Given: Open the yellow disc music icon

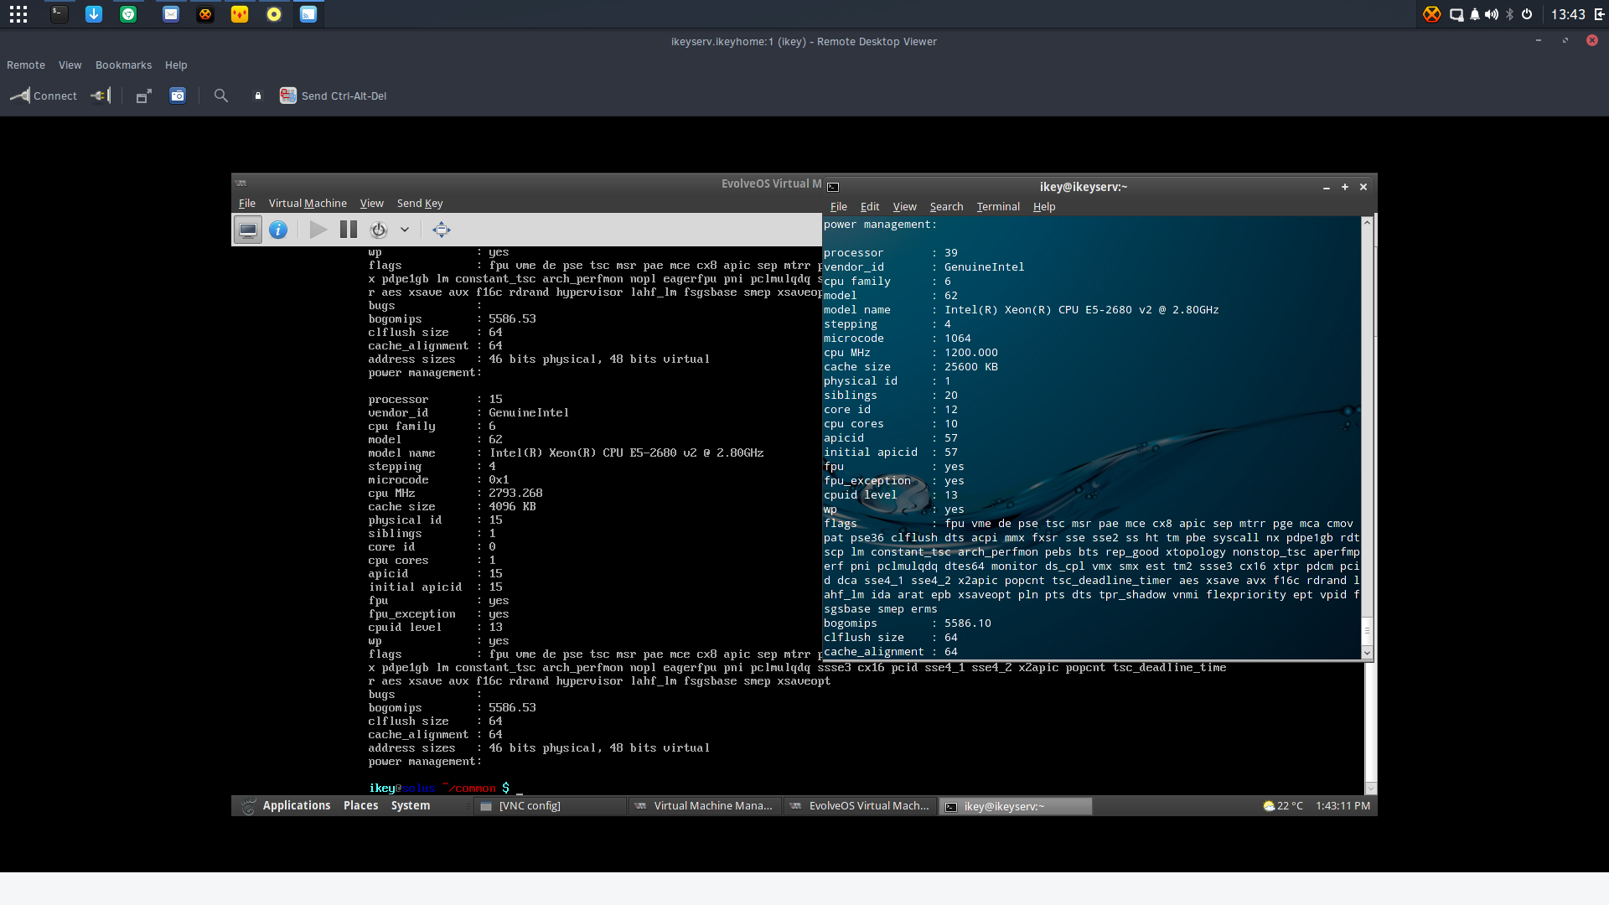Looking at the screenshot, I should (274, 14).
